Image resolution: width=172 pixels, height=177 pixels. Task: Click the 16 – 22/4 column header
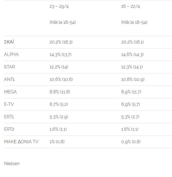(x=131, y=6)
